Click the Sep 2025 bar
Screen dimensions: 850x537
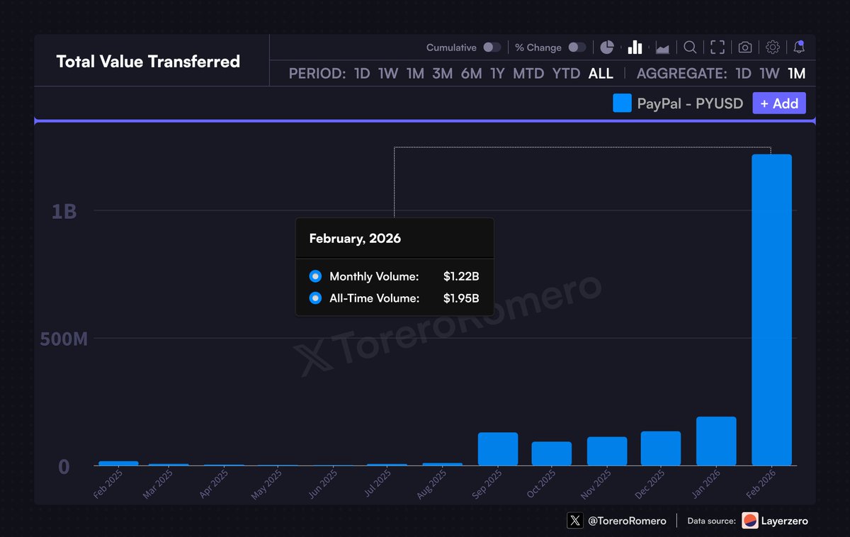tap(498, 448)
